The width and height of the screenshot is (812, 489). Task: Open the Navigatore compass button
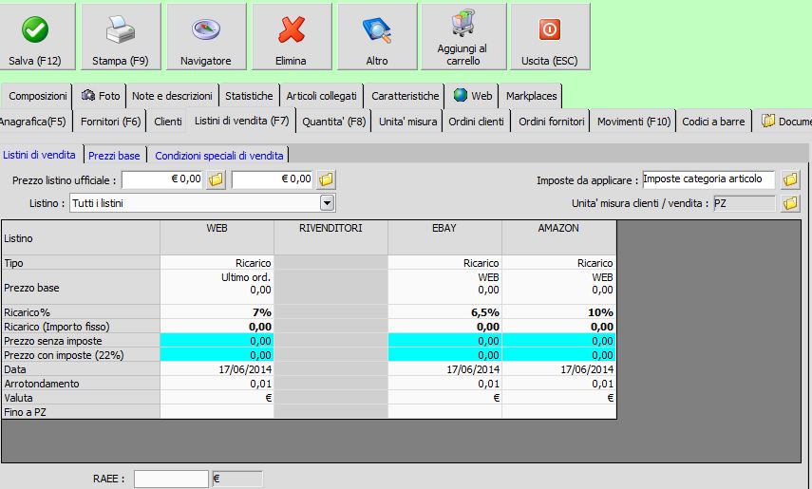[206, 36]
